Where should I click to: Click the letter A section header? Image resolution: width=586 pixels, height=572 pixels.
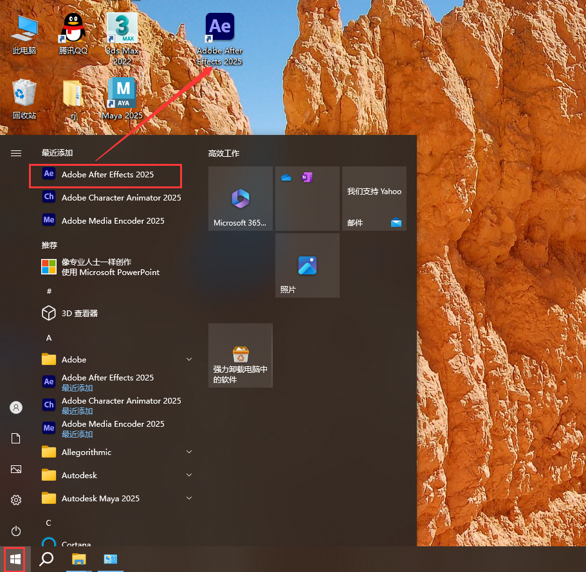click(49, 338)
